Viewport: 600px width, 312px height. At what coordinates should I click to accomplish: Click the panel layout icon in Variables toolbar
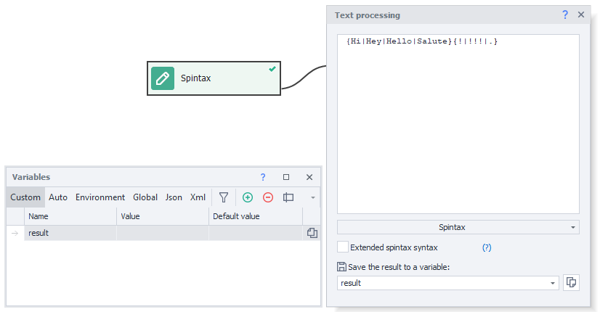(288, 197)
